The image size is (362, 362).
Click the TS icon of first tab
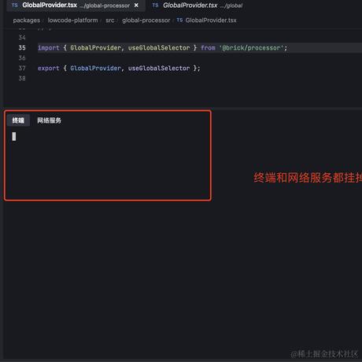tap(15, 6)
